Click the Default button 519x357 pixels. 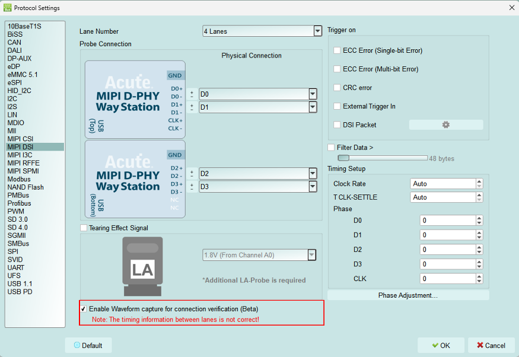click(x=88, y=345)
